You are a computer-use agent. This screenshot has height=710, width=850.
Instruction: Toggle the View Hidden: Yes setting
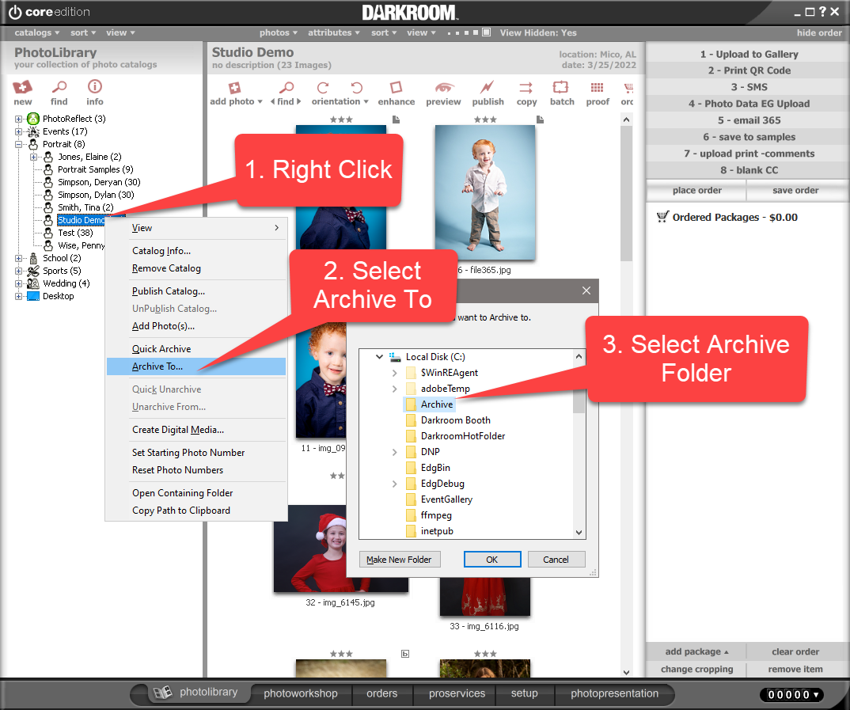(x=538, y=32)
